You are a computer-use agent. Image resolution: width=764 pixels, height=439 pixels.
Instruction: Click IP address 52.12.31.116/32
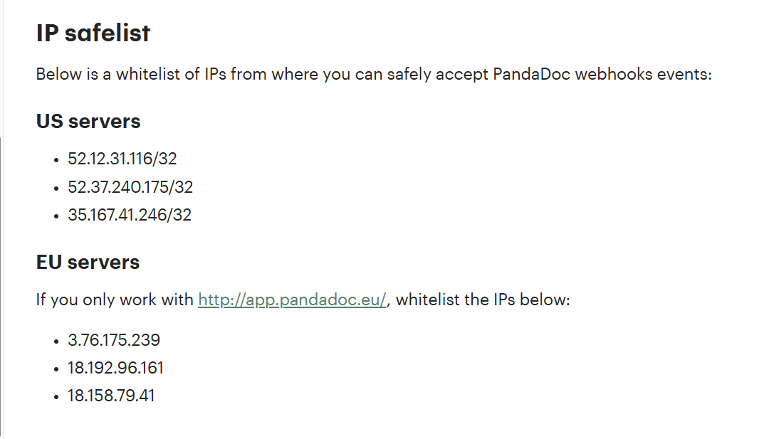point(122,159)
